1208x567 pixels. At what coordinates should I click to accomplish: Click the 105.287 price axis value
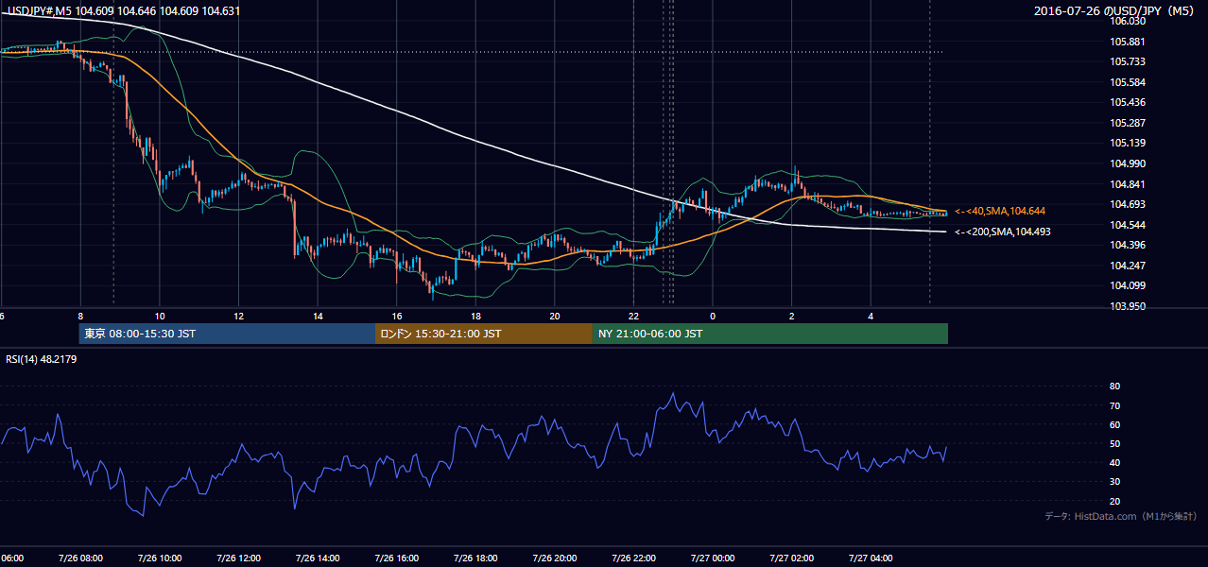(1130, 123)
